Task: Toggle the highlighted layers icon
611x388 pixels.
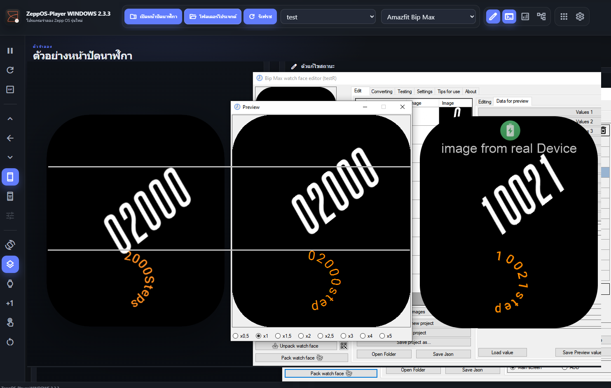Action: coord(10,264)
